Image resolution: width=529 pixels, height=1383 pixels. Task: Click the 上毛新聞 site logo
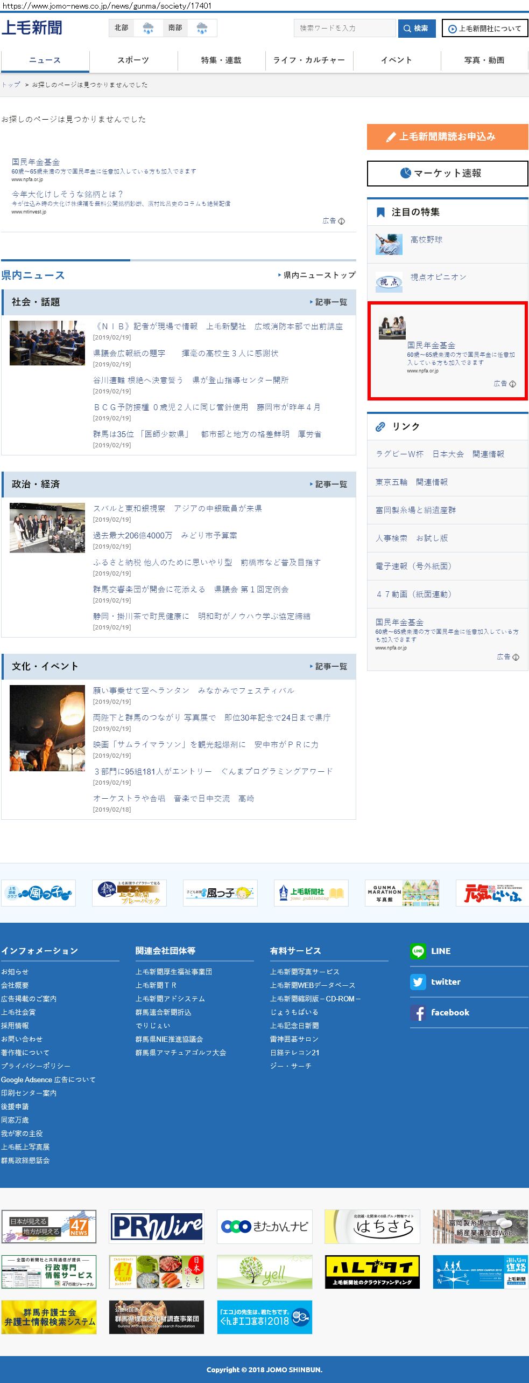[x=32, y=27]
